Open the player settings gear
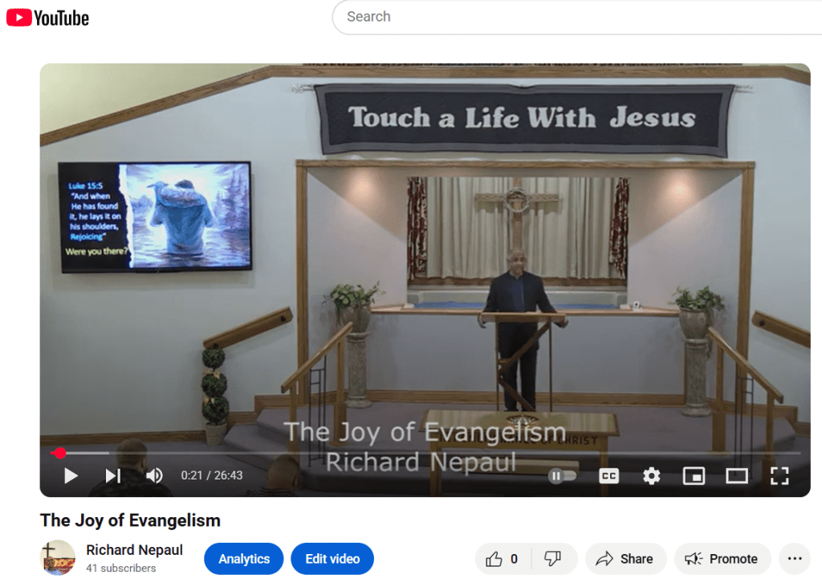 (652, 475)
